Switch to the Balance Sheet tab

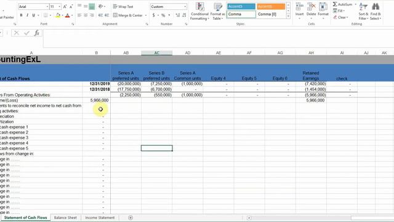coord(65,218)
